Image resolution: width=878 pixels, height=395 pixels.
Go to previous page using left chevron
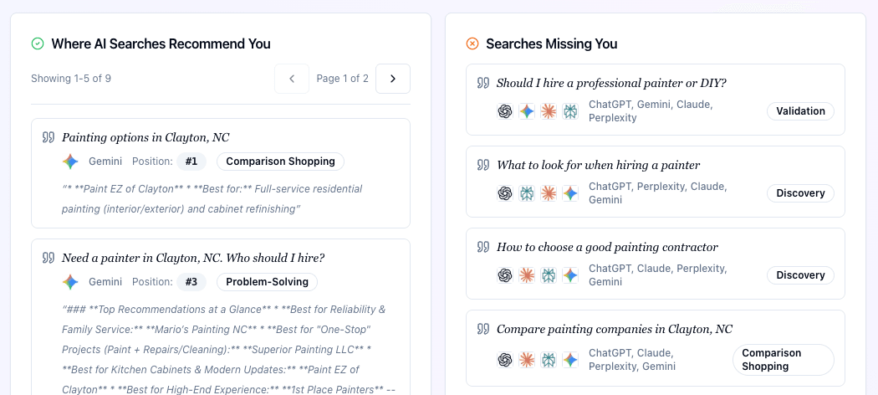click(x=292, y=79)
